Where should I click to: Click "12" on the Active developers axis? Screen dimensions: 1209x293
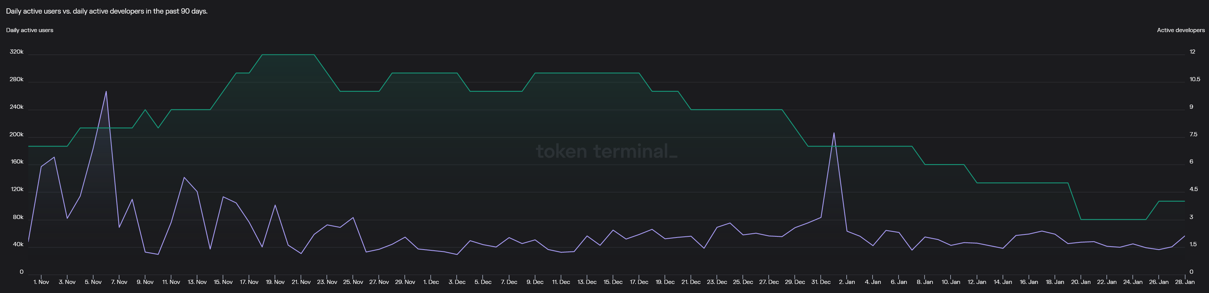tap(1192, 52)
